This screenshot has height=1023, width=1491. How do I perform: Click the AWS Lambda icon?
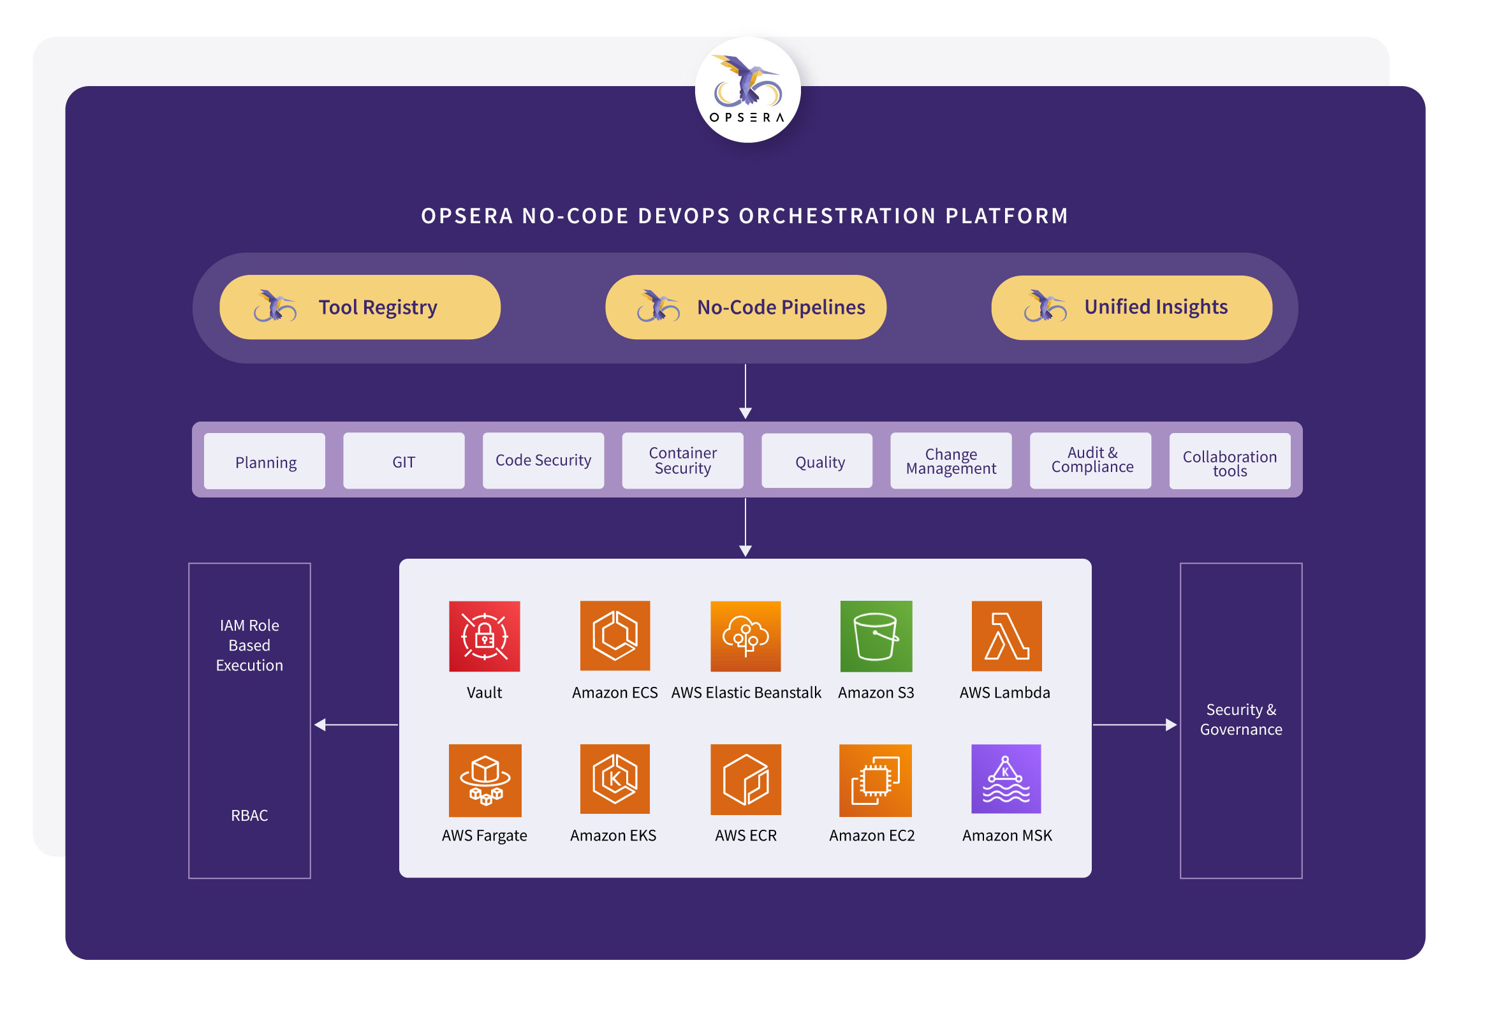click(1006, 636)
